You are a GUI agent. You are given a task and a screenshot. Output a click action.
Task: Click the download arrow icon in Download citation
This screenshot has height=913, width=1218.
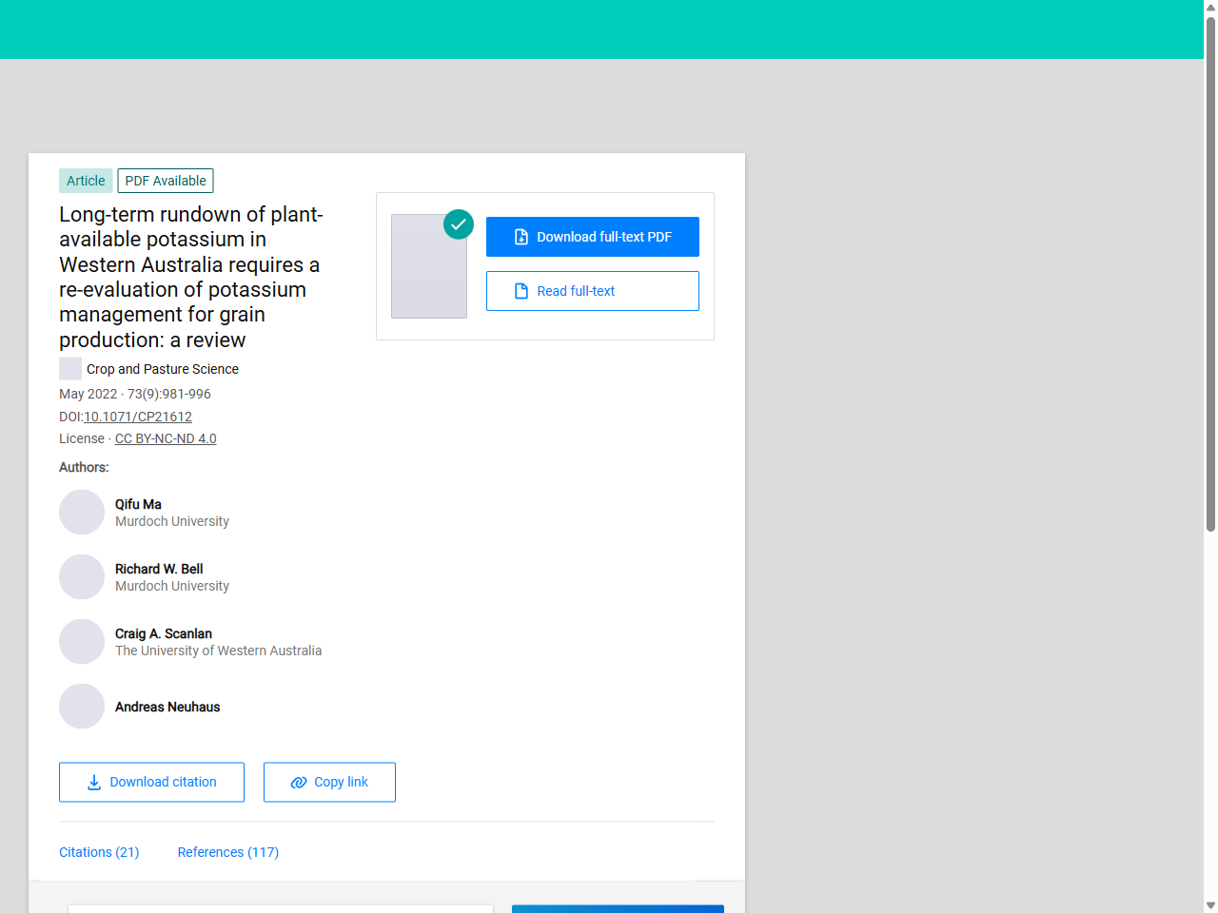coord(93,781)
